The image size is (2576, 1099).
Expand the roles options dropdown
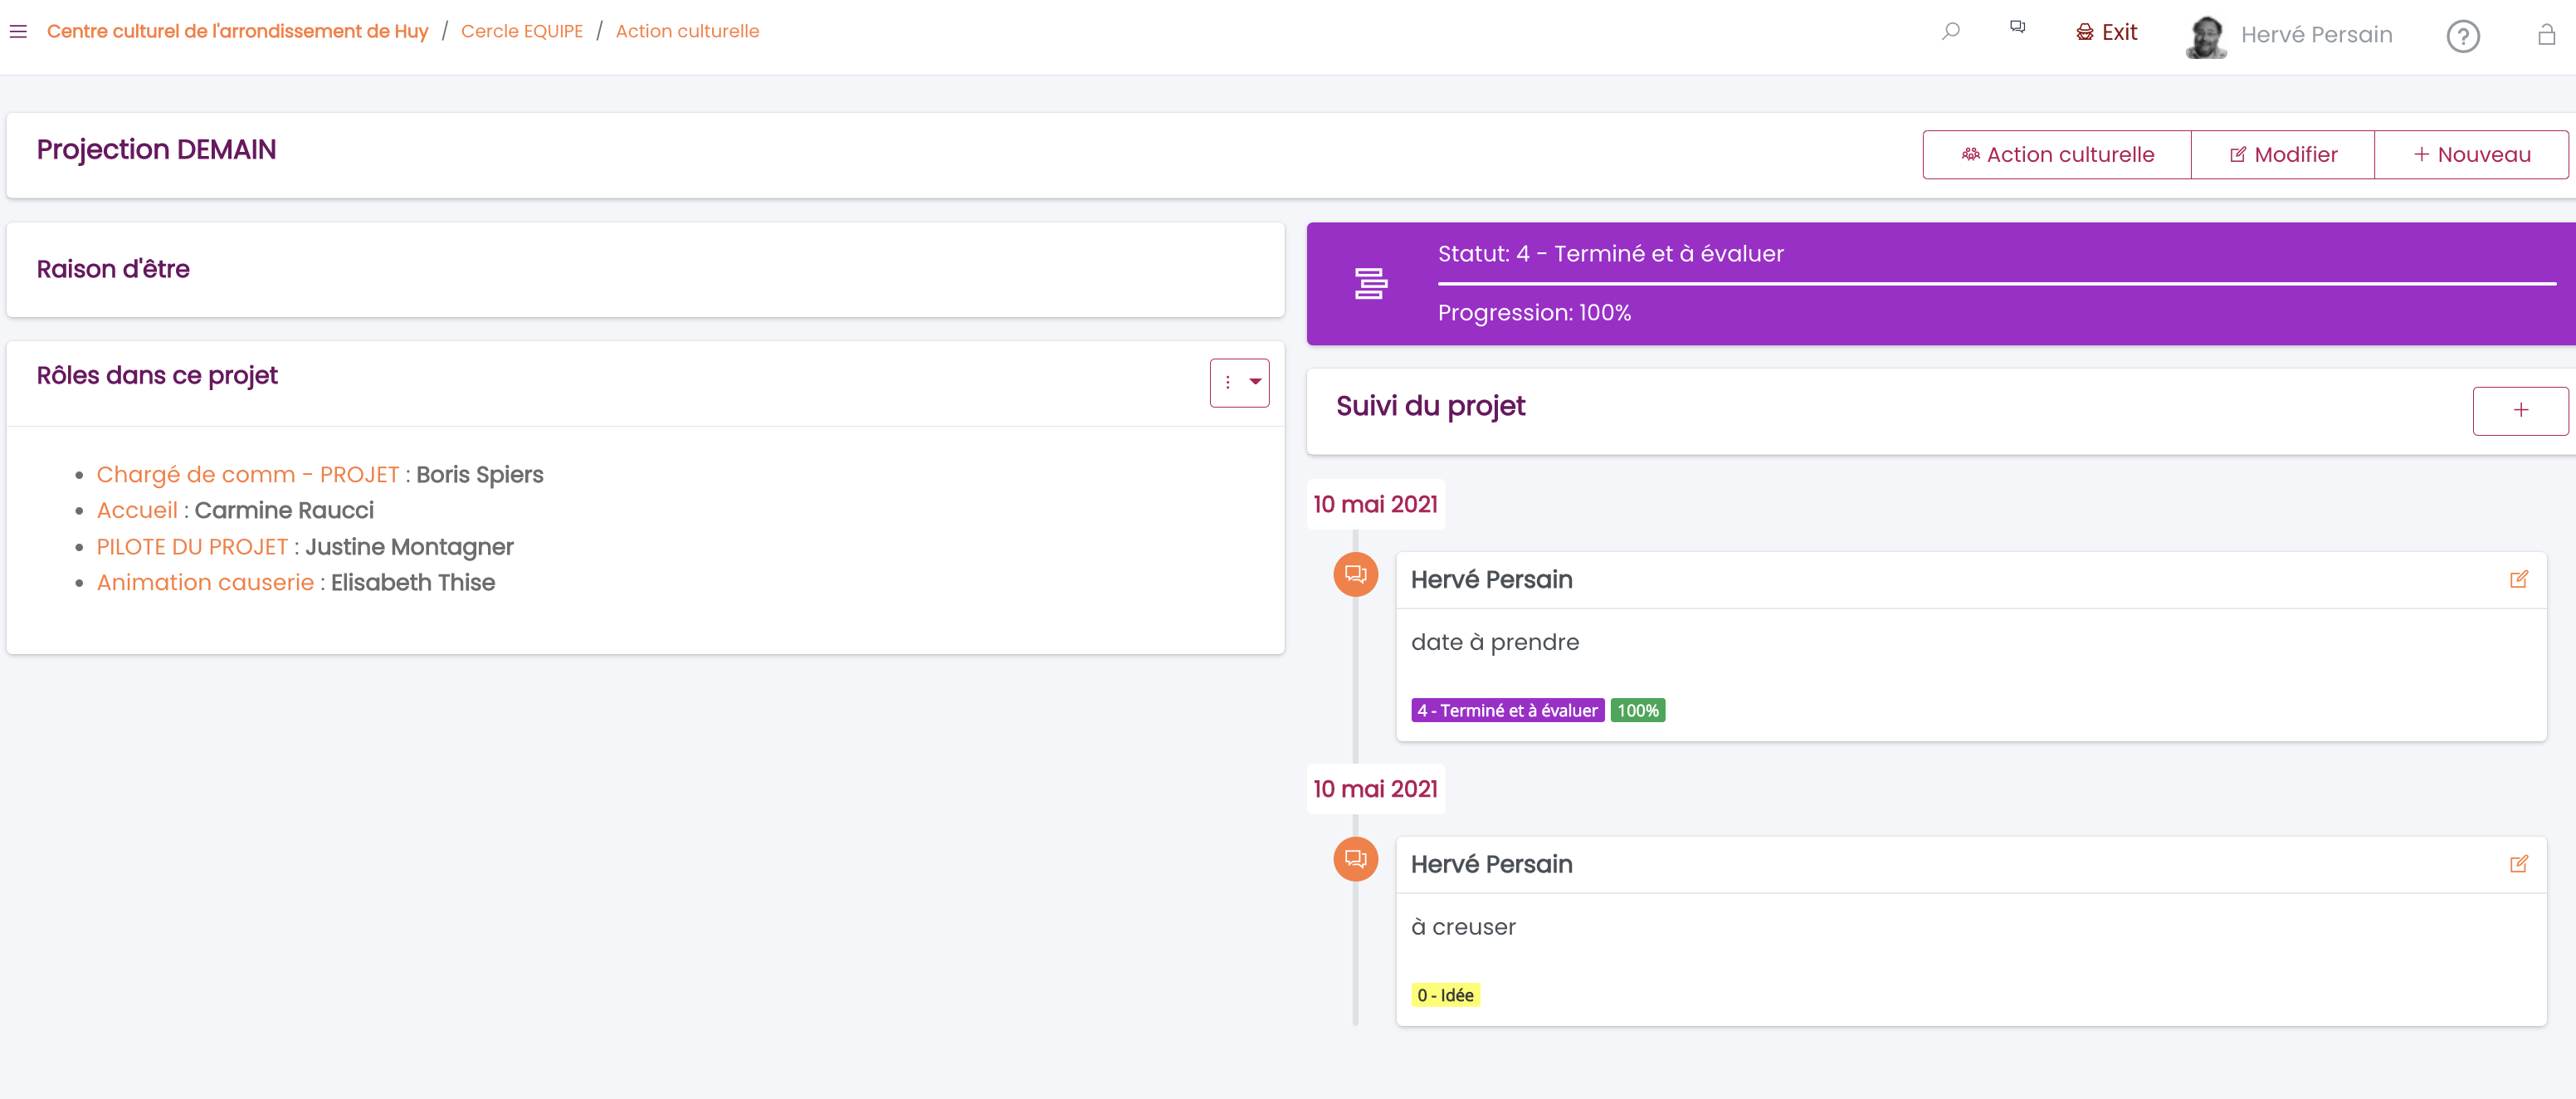click(1239, 382)
